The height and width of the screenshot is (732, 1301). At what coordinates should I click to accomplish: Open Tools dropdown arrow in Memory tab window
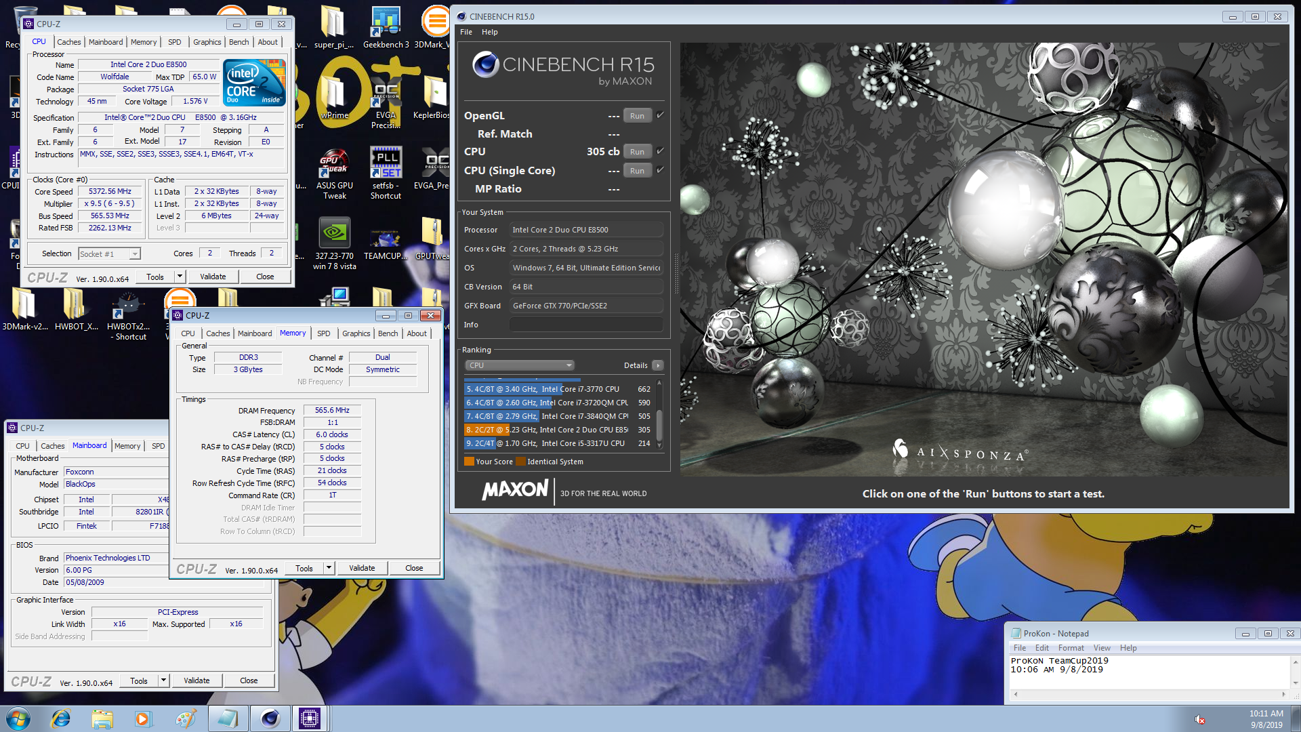pos(329,568)
